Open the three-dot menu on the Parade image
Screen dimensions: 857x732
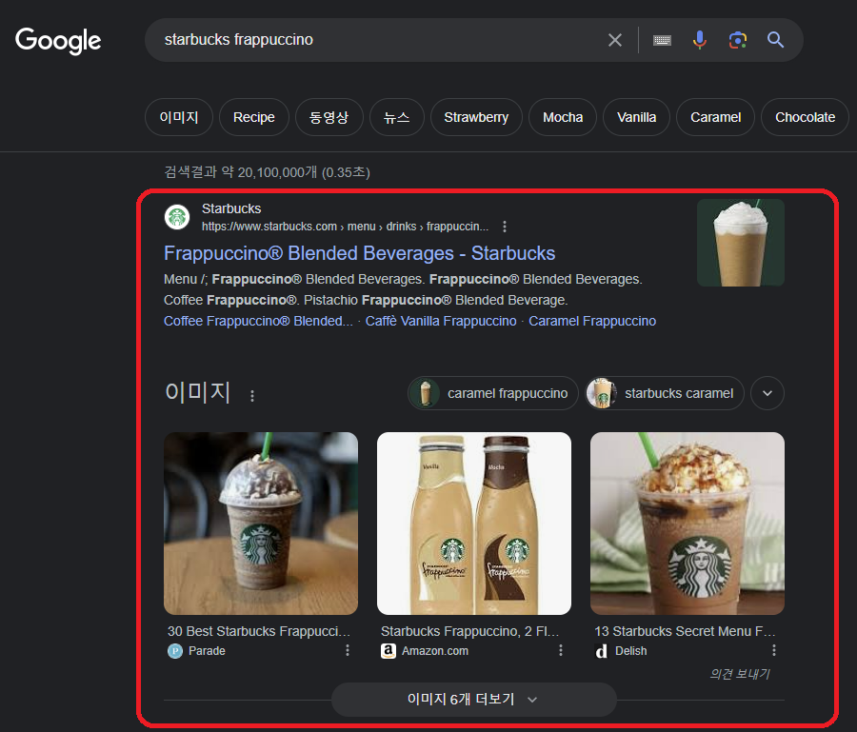(x=346, y=648)
